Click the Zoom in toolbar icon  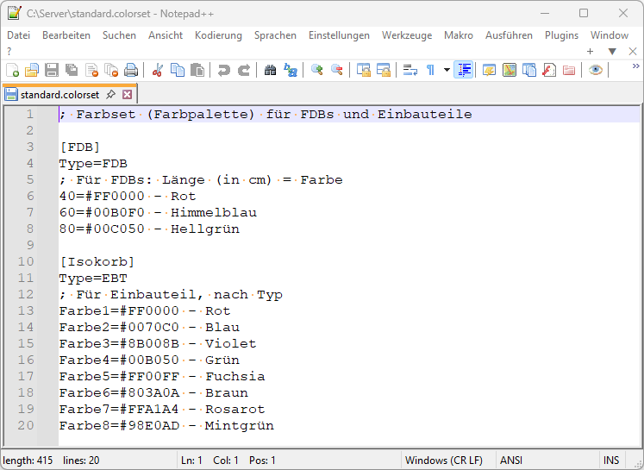point(317,71)
